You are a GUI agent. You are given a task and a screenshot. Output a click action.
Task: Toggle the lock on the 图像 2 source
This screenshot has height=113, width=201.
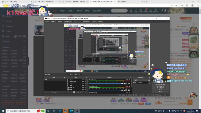pos(85,88)
